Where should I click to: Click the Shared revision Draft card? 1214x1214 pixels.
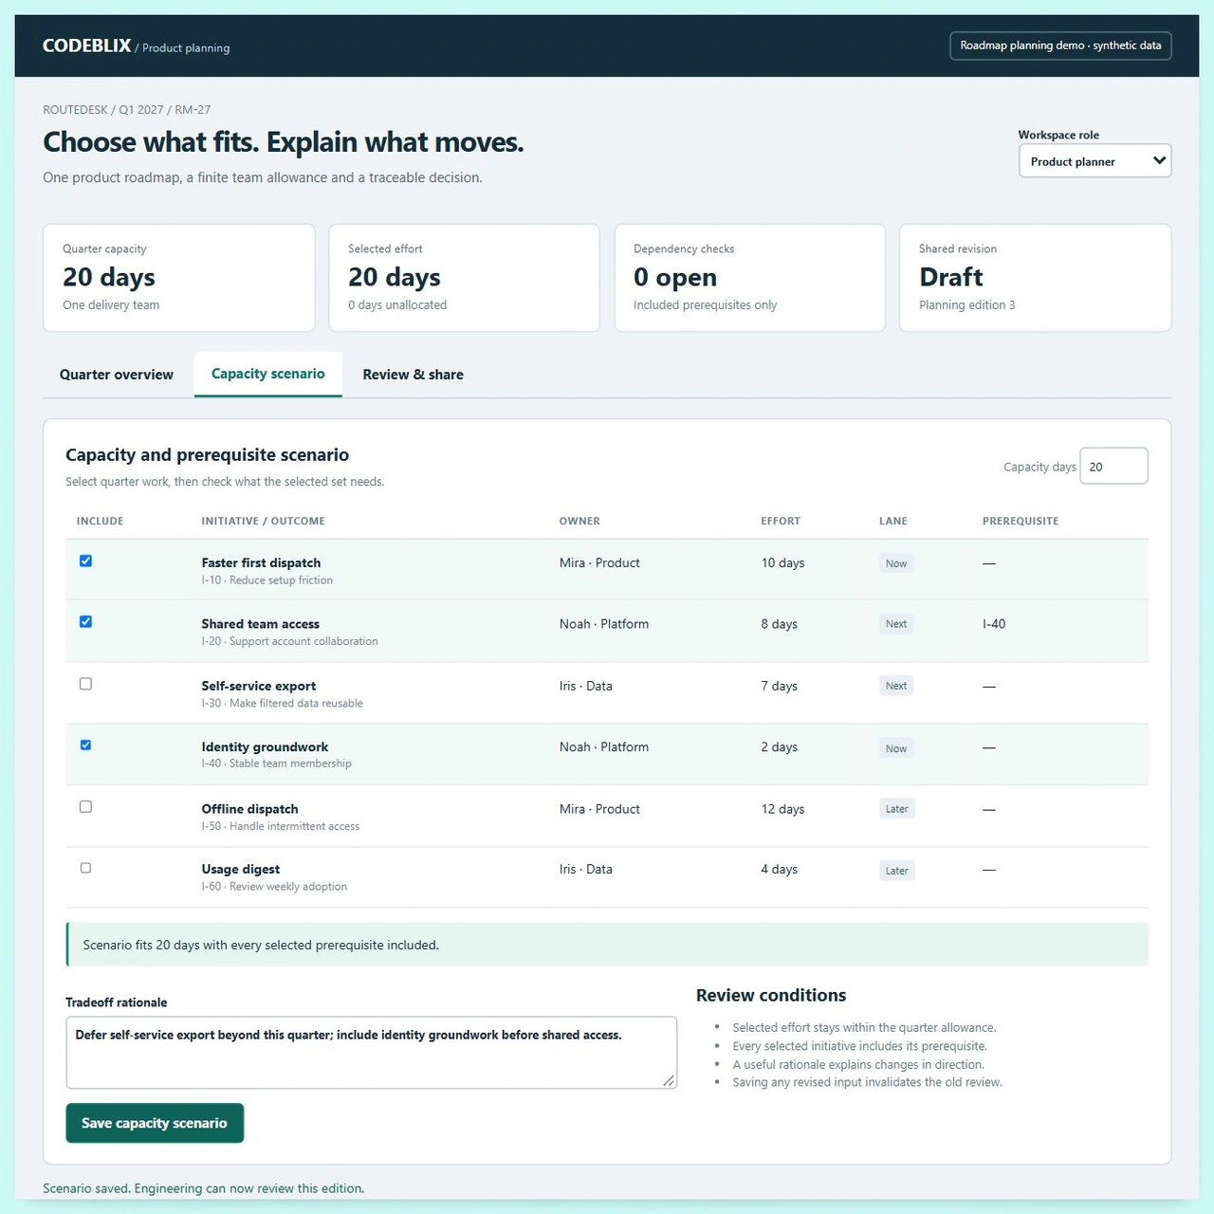1035,278
